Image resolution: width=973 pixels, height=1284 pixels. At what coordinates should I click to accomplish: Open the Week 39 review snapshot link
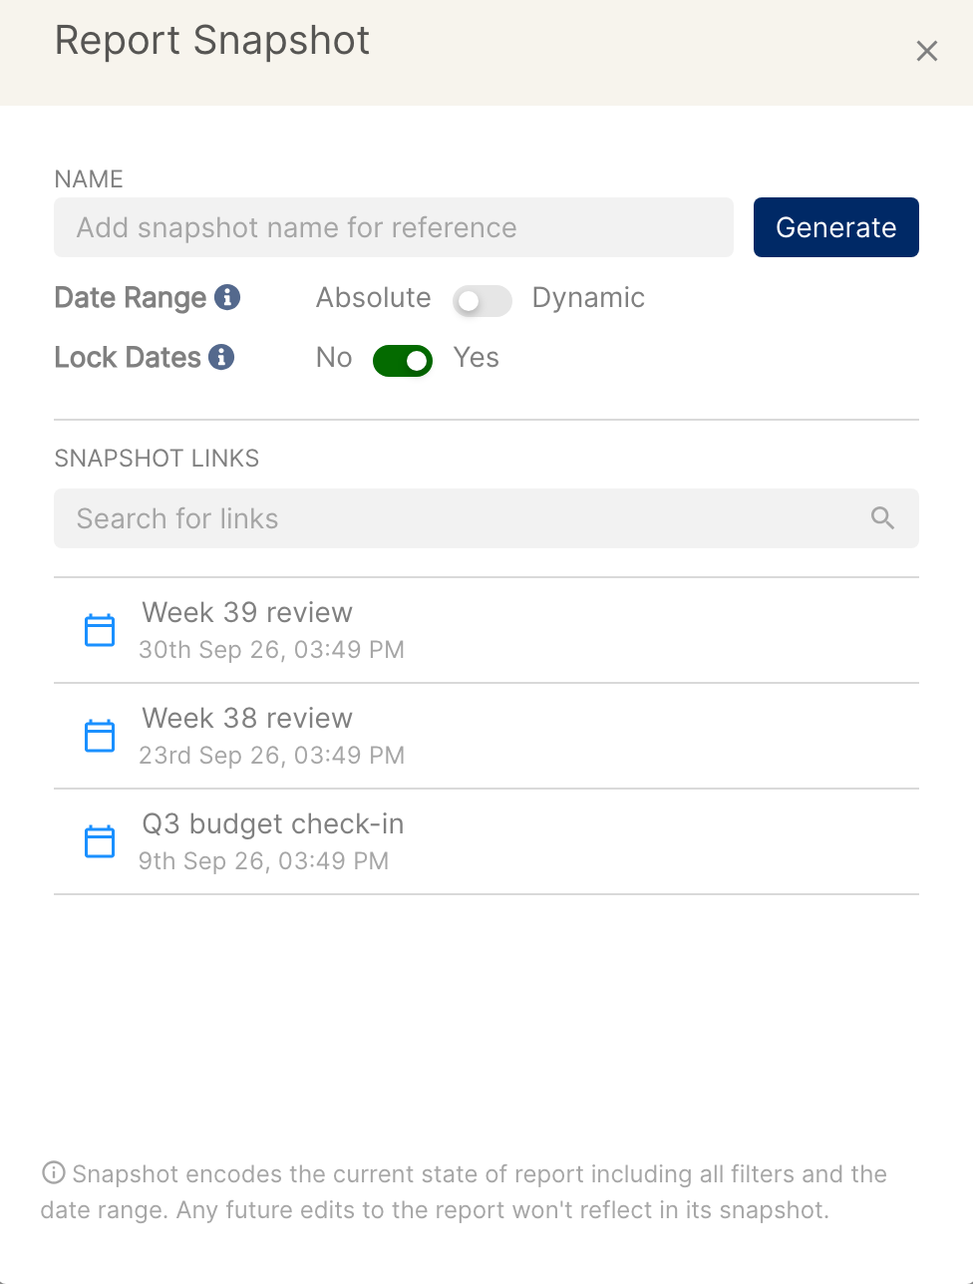(486, 630)
